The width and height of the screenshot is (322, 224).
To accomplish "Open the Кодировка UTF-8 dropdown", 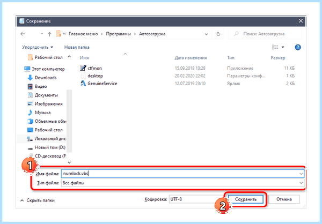I will tap(197, 199).
